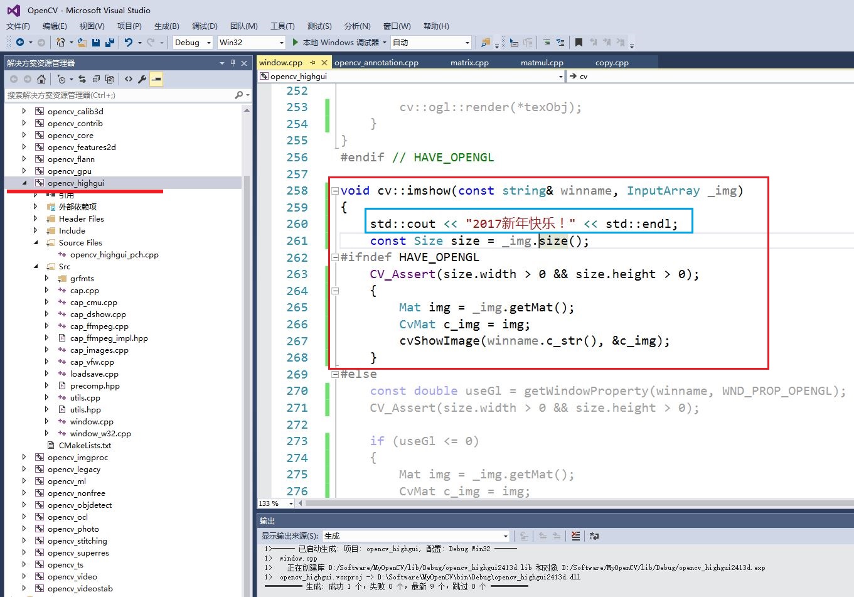Collapse the #ifndef HAVE_OPENGL region at line 262

tap(335, 257)
